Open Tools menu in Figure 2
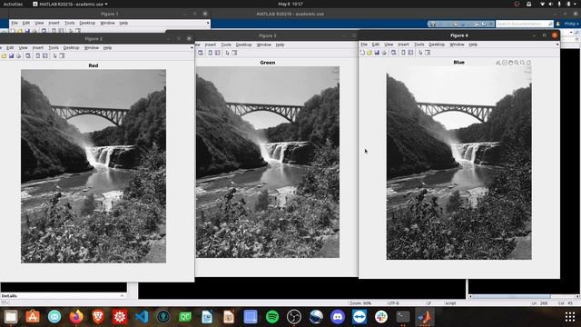Viewport: 581px width, 327px height. tap(54, 48)
